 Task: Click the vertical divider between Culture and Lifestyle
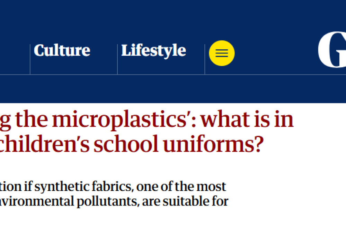point(117,59)
